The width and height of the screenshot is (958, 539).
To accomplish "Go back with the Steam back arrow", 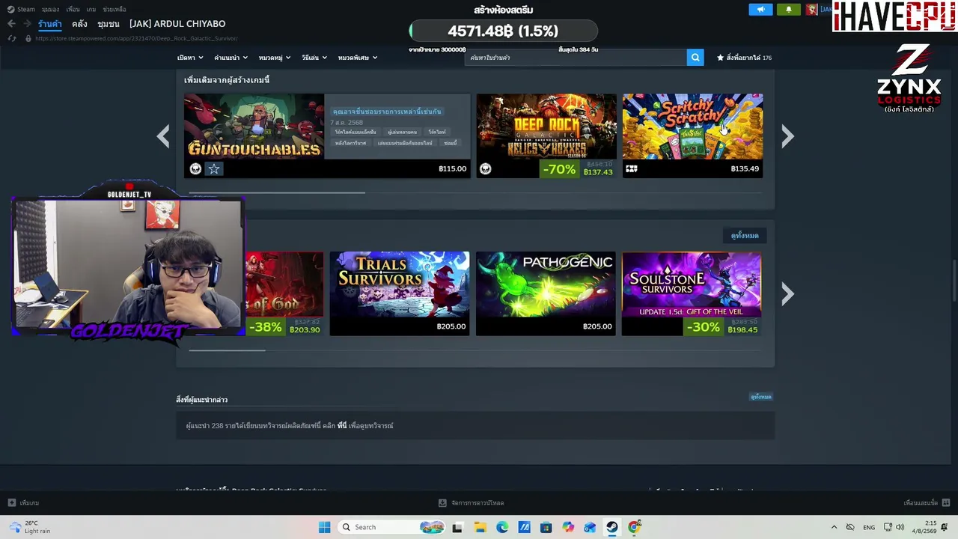I will click(11, 24).
